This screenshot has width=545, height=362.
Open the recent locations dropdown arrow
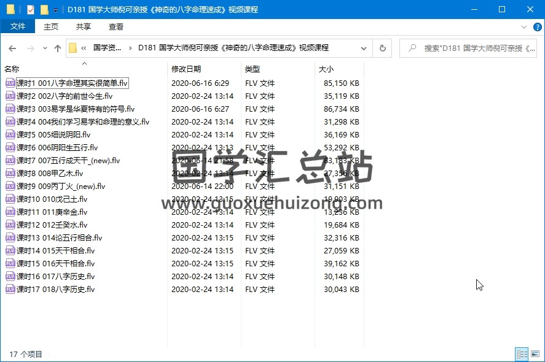coord(44,48)
